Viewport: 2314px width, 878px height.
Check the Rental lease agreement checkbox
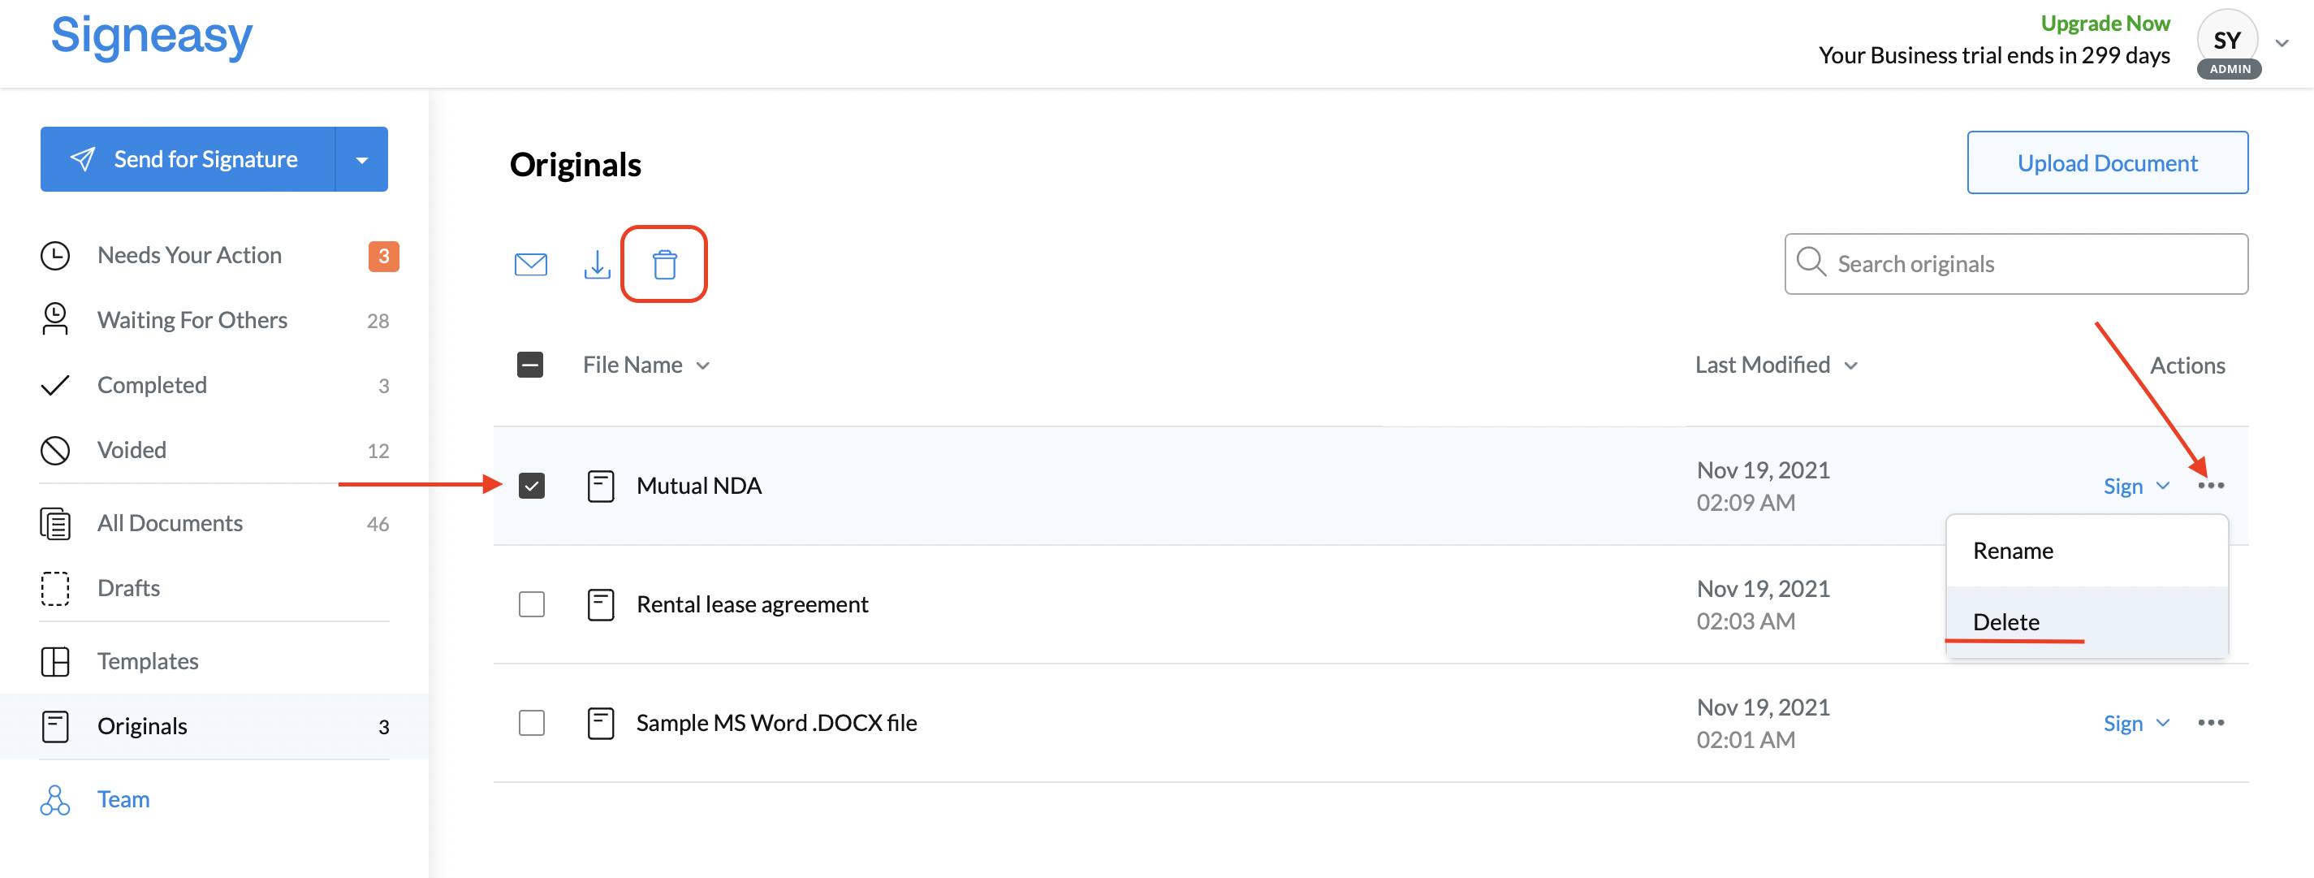(532, 604)
